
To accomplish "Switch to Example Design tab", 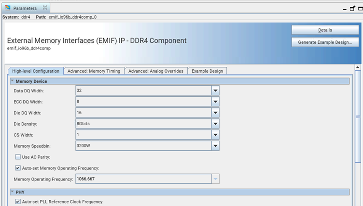I will [x=207, y=71].
